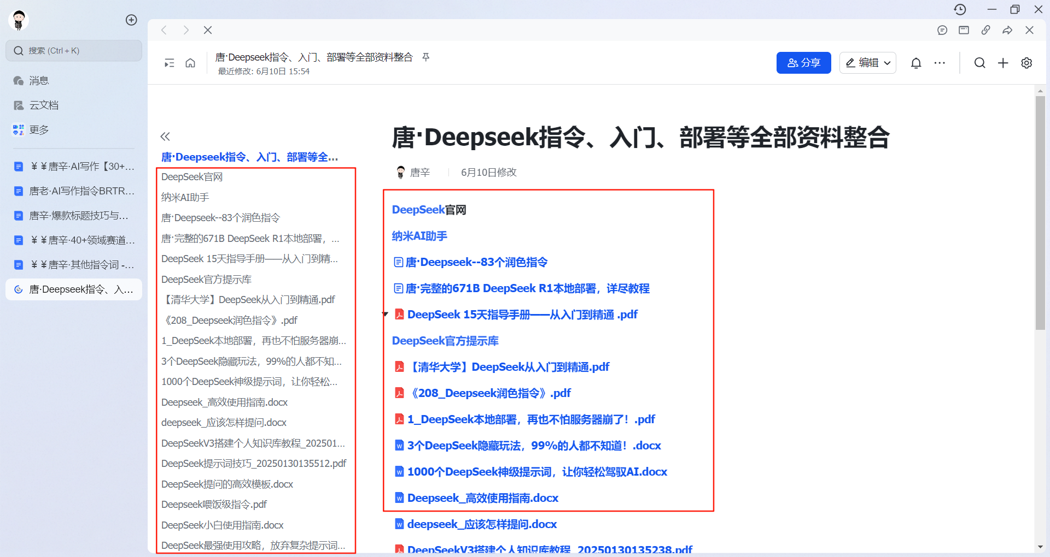Open linked doc 唐·Deepseek--83个润色指令
Screen dimensions: 1050x557
coord(470,262)
